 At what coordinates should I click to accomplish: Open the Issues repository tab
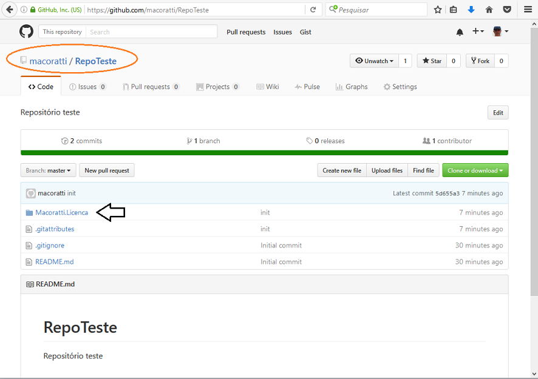(87, 87)
